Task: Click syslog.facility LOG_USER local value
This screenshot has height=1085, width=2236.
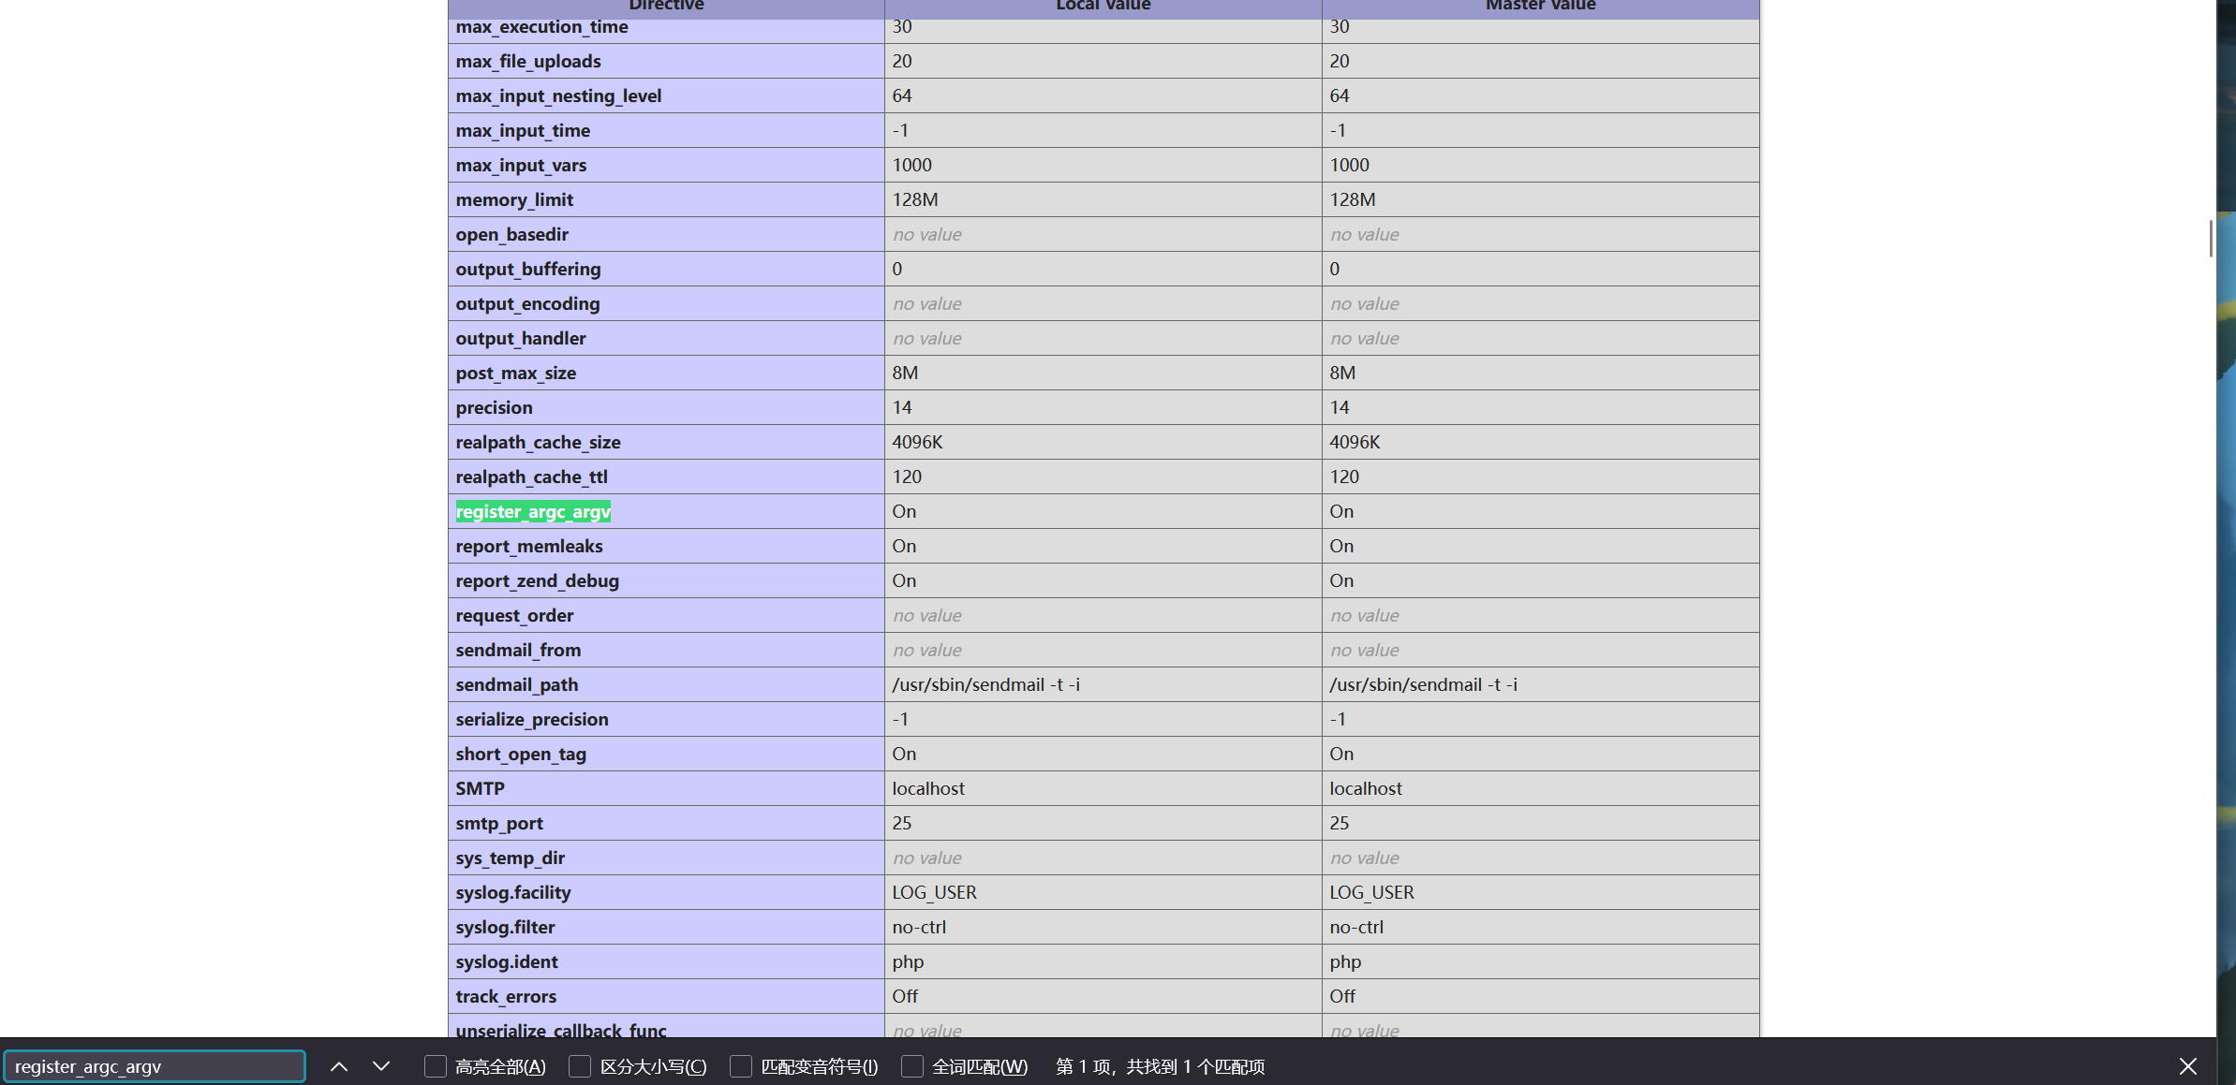Action: pyautogui.click(x=934, y=892)
